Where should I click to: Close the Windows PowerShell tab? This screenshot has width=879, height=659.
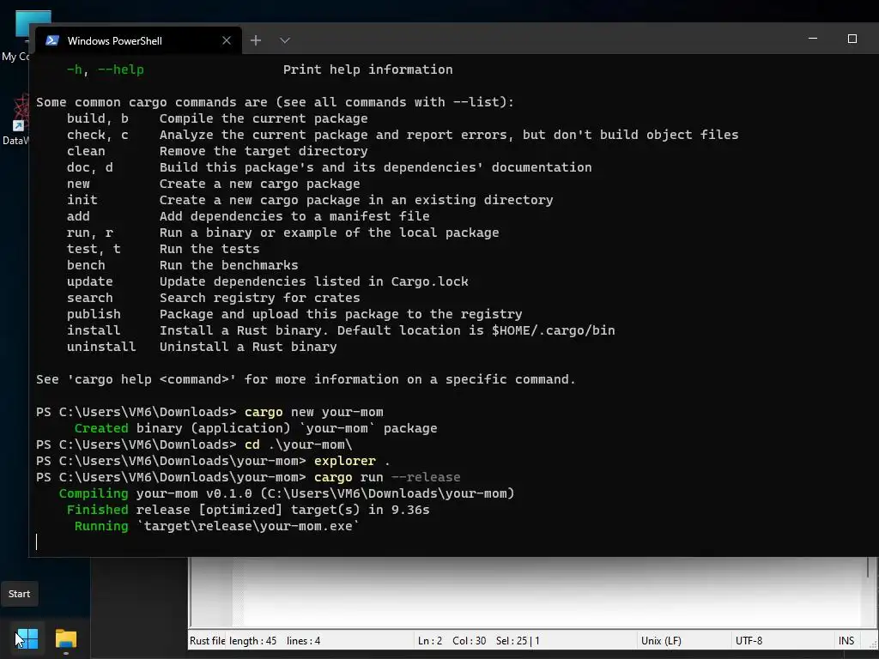[x=227, y=40]
